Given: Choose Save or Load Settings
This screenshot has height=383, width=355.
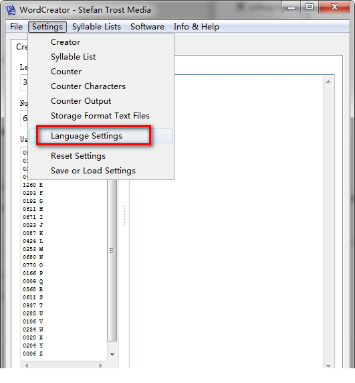Looking at the screenshot, I should (x=101, y=171).
